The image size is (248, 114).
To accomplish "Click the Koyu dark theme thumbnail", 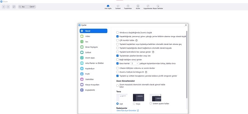I will (138, 97).
